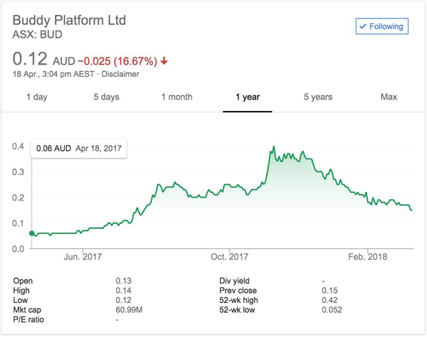The image size is (427, 337).
Task: Click the Buddy Platform Ltd title
Action: (x=69, y=20)
